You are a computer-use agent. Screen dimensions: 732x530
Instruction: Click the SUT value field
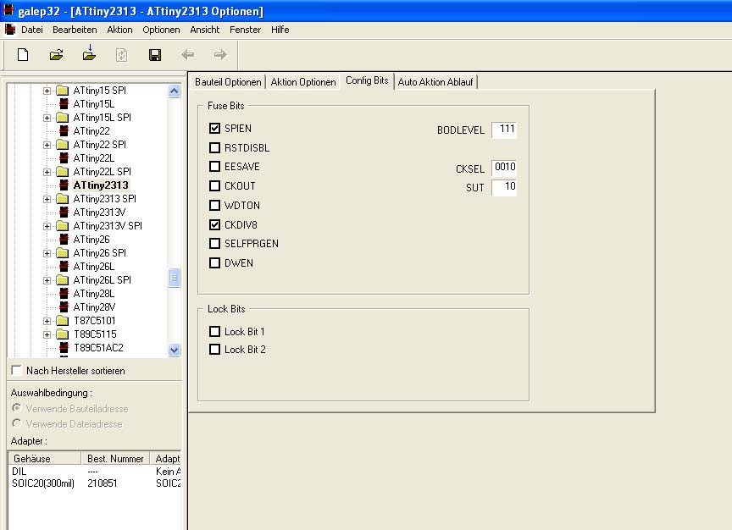(x=504, y=187)
